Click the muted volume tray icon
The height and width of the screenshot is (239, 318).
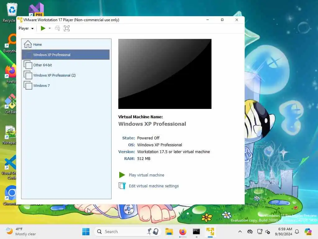coord(268,232)
